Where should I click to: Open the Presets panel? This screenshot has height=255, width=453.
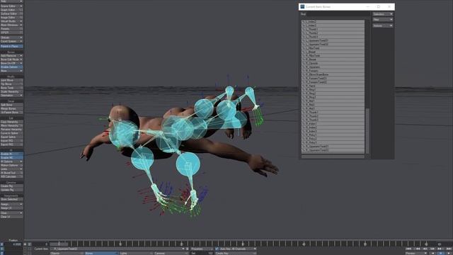tap(11, 29)
